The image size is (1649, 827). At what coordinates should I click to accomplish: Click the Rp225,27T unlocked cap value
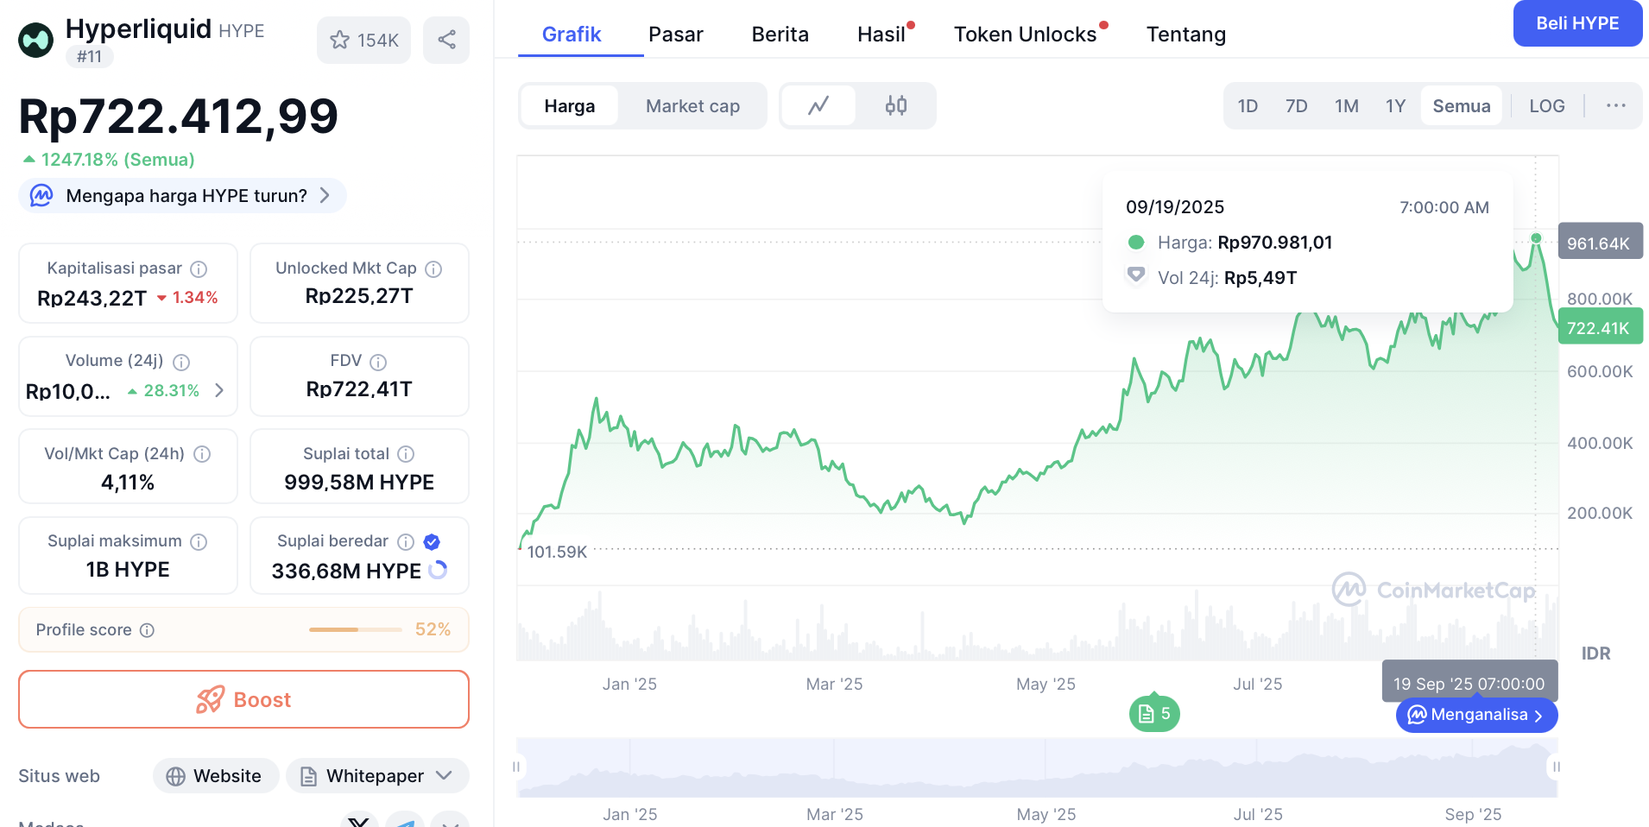coord(359,296)
